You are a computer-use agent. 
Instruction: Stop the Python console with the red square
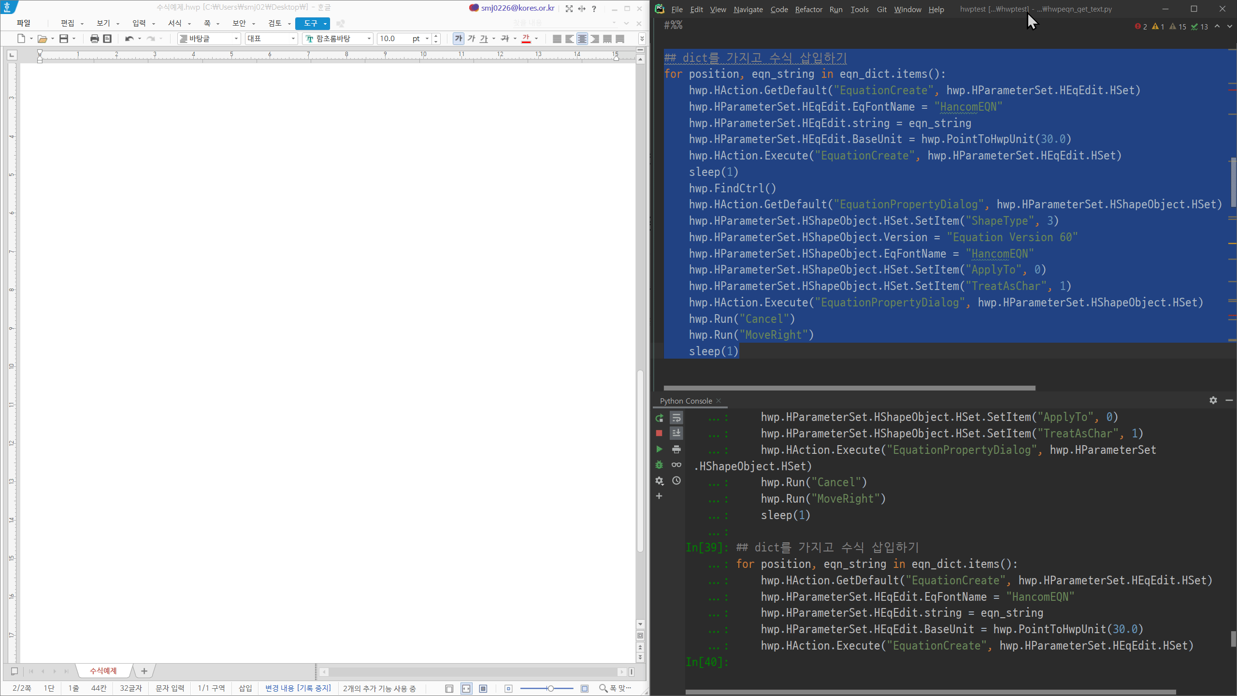(659, 433)
